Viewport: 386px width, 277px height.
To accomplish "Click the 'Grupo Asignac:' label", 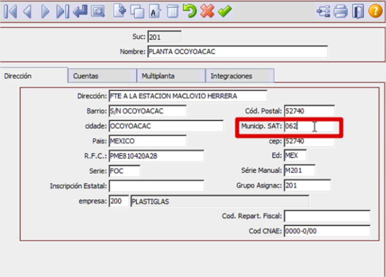I will point(259,185).
